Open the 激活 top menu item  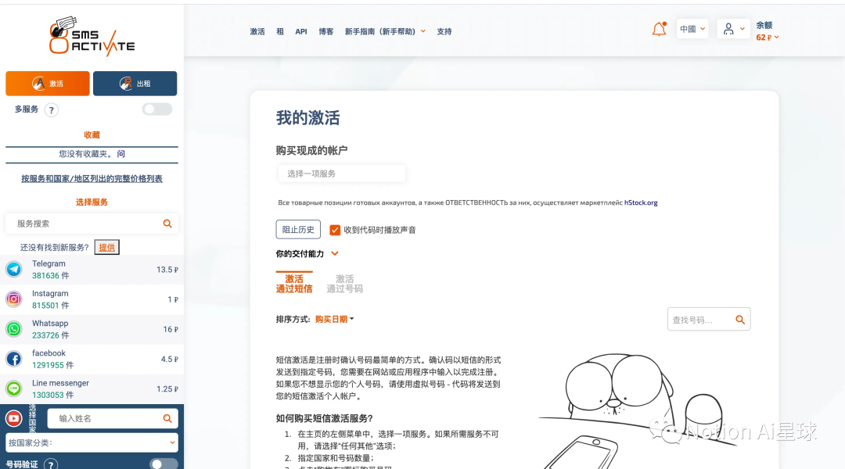[257, 32]
